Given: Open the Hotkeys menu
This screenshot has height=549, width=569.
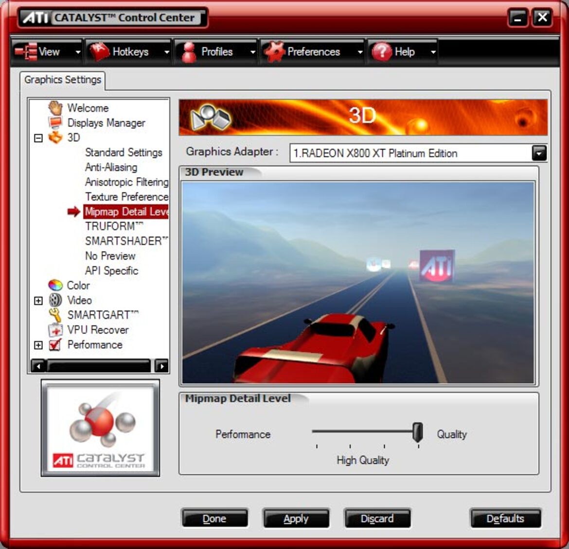Looking at the screenshot, I should click(x=128, y=52).
